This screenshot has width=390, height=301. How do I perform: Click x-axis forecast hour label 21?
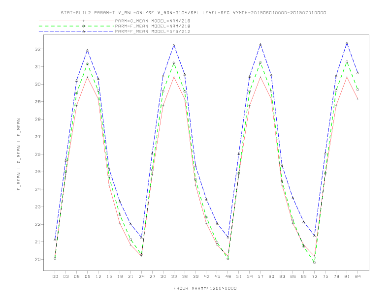[x=130, y=276]
